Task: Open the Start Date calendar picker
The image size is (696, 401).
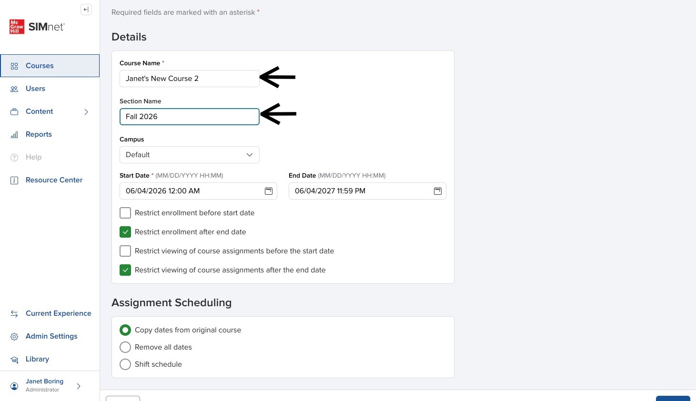Action: [269, 191]
